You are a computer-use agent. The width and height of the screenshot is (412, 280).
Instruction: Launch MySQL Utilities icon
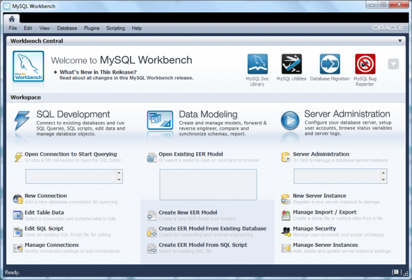(x=291, y=64)
